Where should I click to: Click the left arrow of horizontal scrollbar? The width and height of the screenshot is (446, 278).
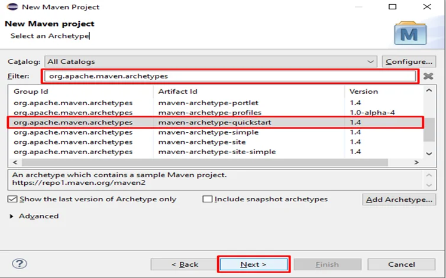15,162
